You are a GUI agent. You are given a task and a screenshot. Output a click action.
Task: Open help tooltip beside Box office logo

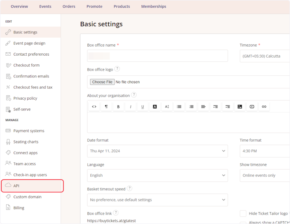[117, 69]
